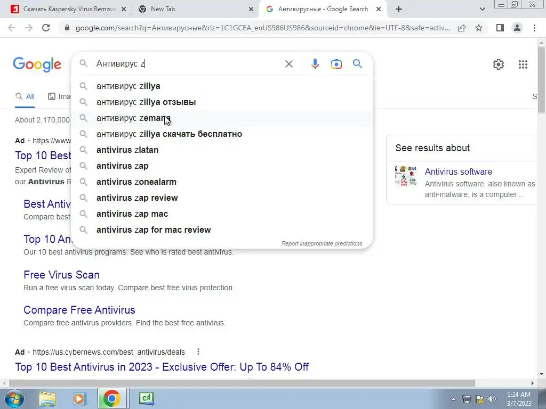Open the Free Virus Scan link

pyautogui.click(x=62, y=275)
